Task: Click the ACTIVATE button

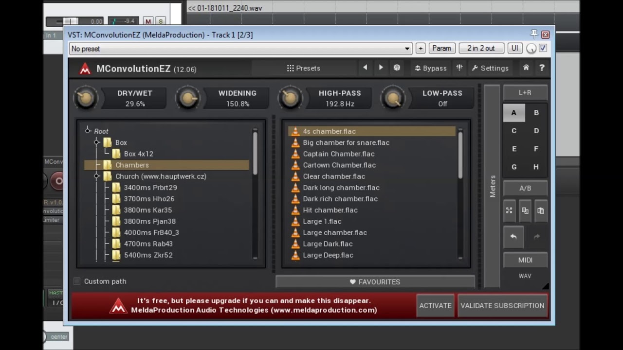Action: click(x=436, y=306)
